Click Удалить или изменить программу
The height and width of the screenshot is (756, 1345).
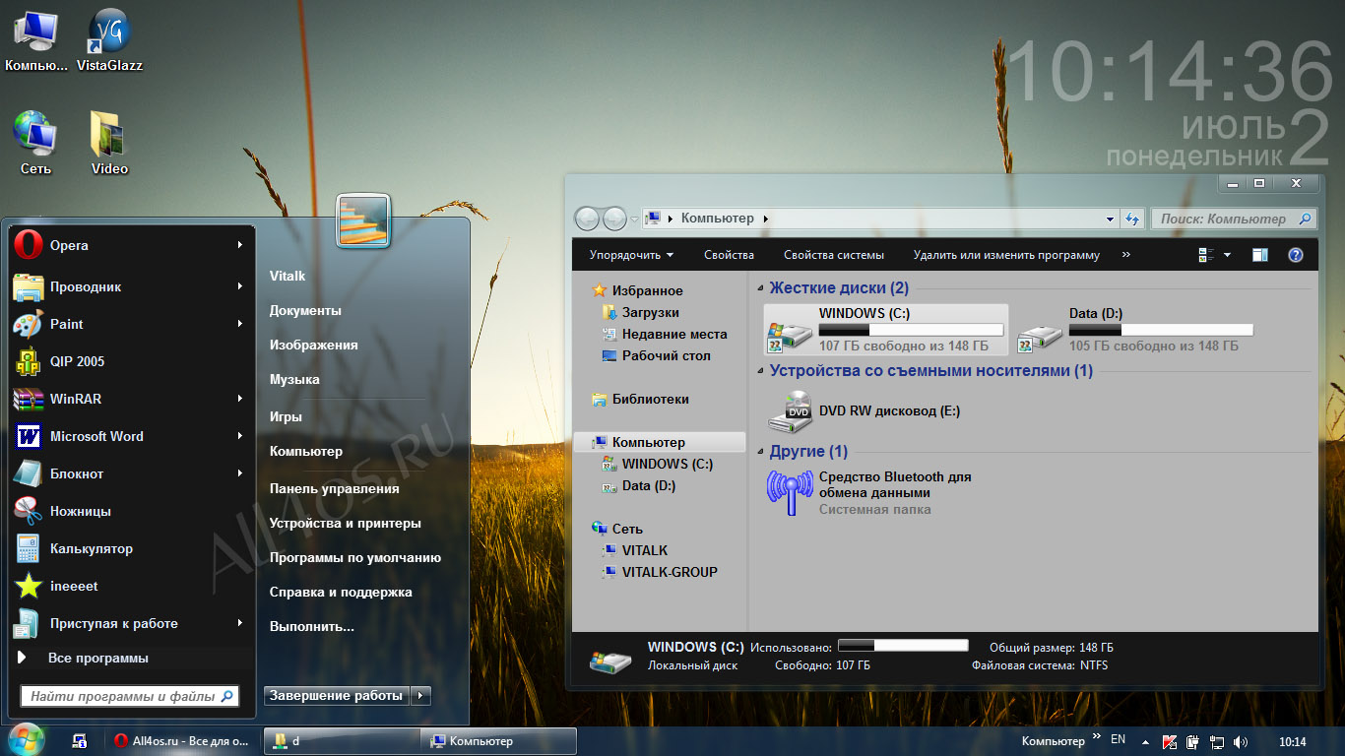click(1006, 255)
